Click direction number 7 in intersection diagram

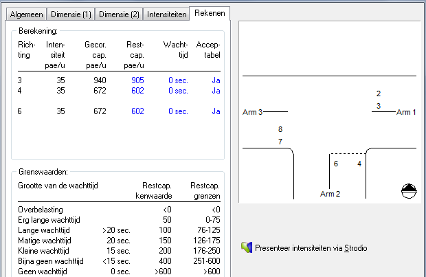(x=280, y=142)
